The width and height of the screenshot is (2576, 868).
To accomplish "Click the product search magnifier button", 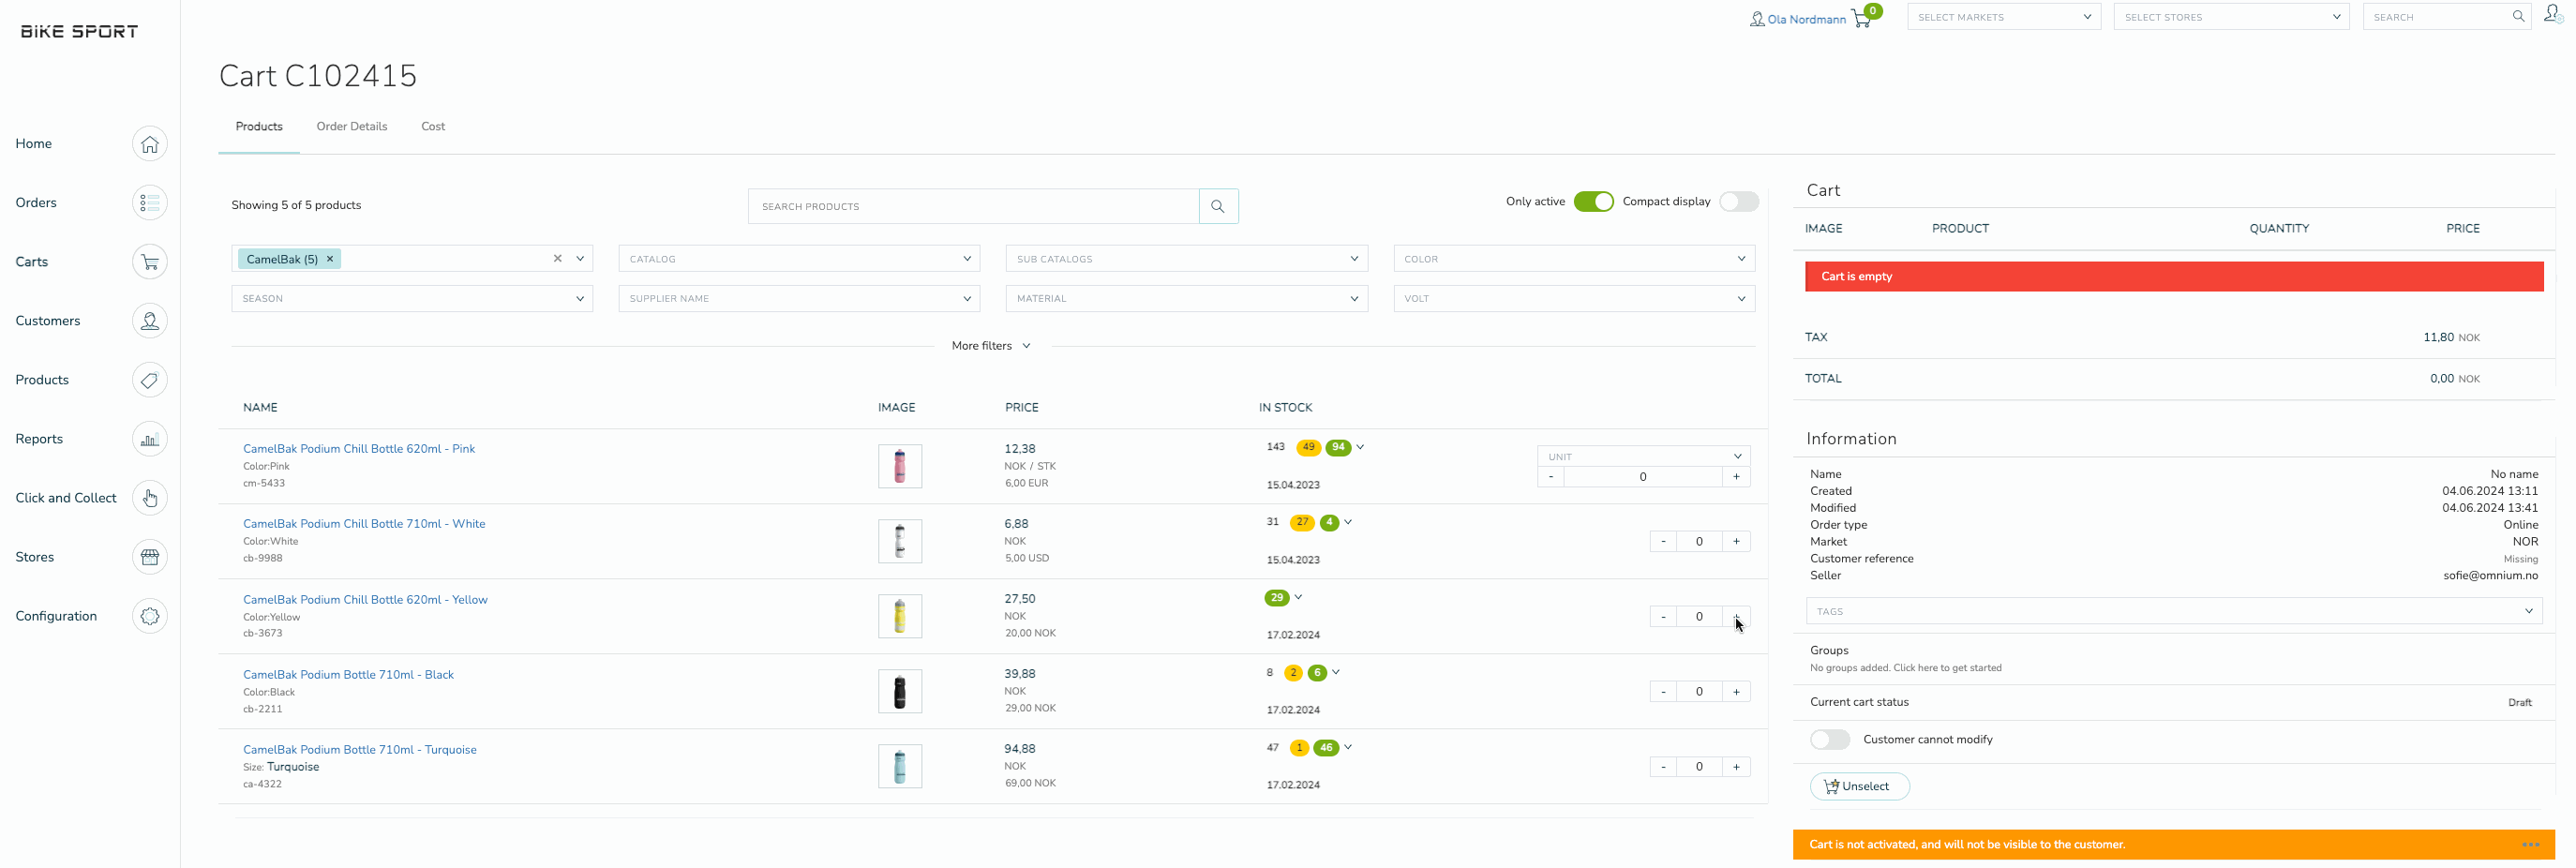I will pos(1218,206).
